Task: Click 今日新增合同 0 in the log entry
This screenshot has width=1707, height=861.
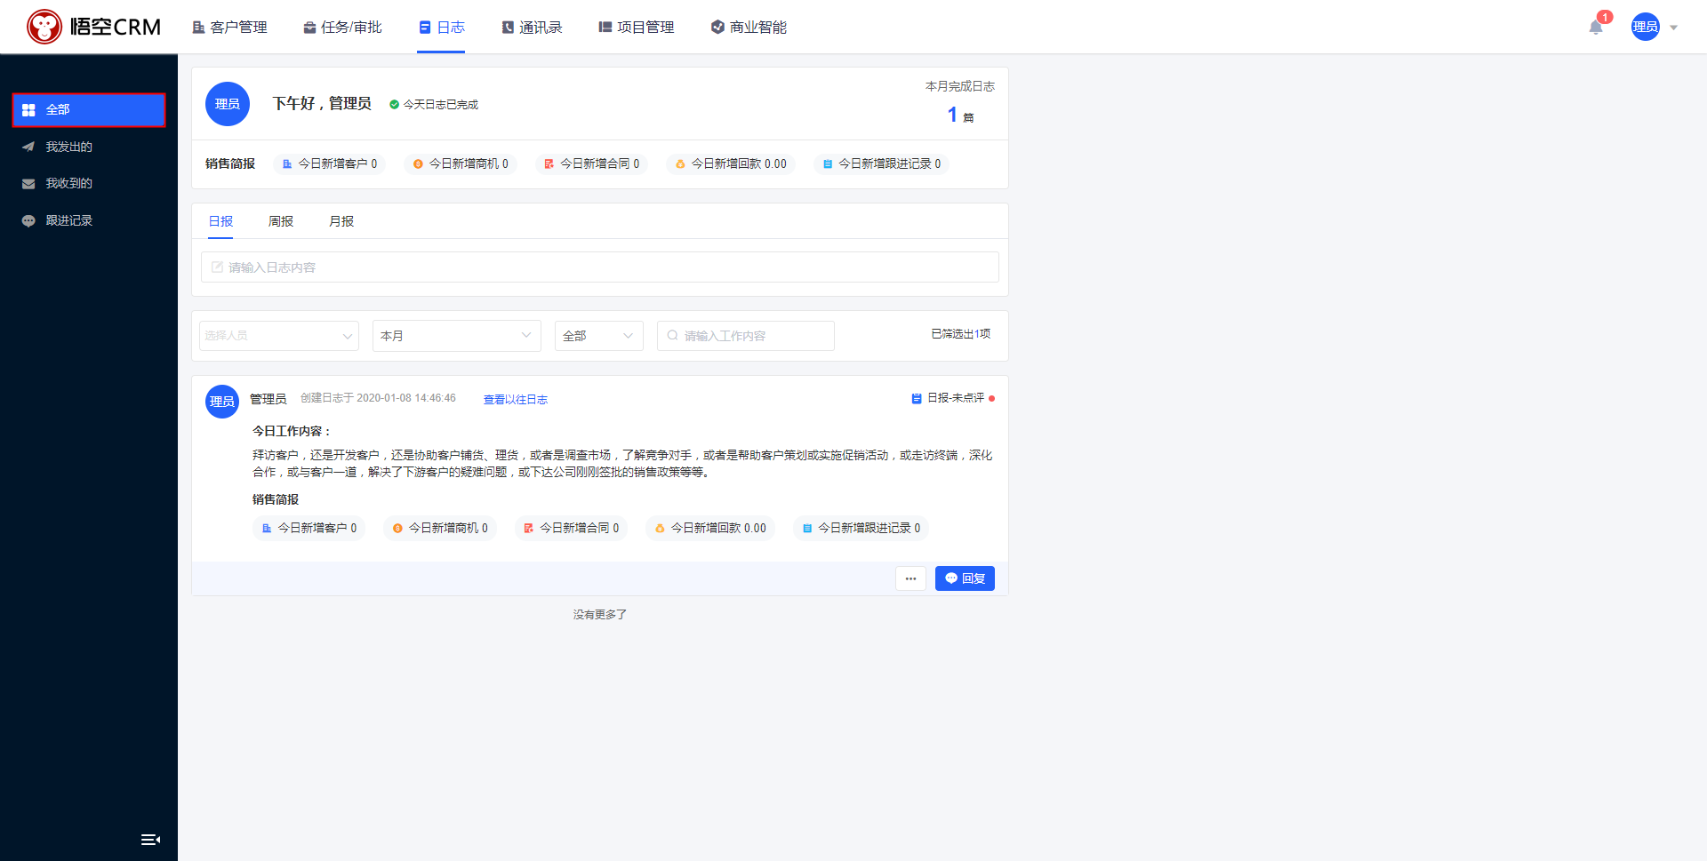Action: coord(571,528)
